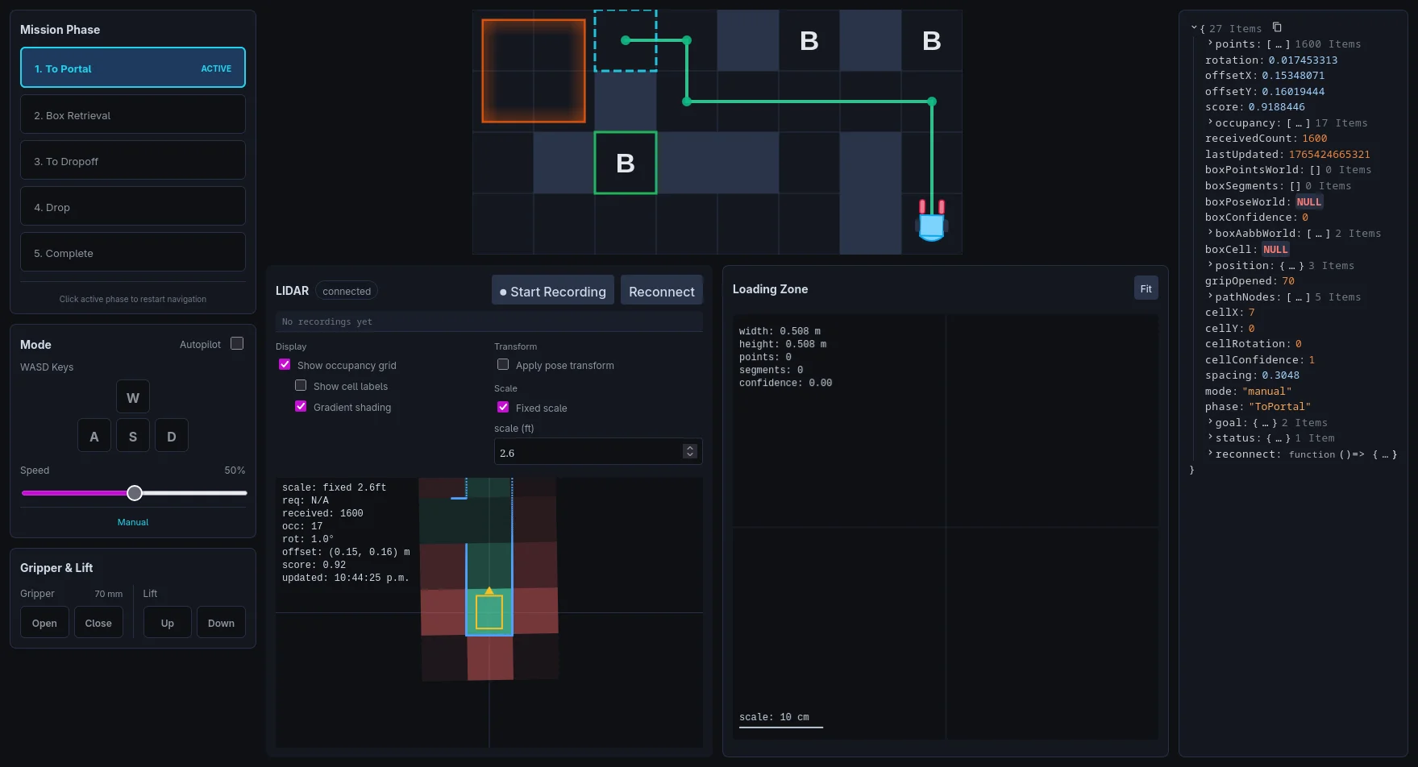Click the orange glowing dropoff zone
This screenshot has width=1418, height=767.
point(534,71)
